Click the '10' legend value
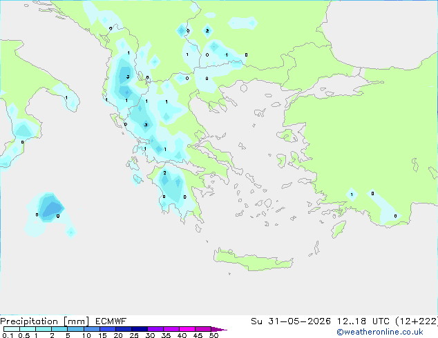The width and height of the screenshot is (438, 338). point(86,335)
